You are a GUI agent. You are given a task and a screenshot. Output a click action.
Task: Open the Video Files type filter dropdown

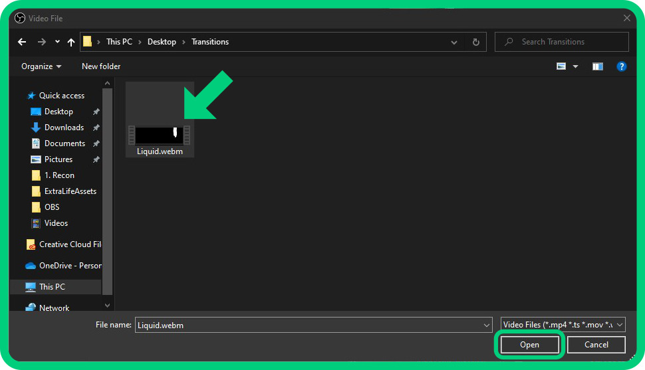563,325
